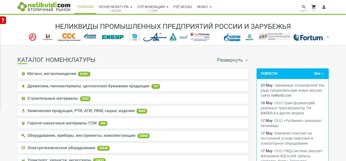
Task: Open category Транспорт, запчасти, аксессуары
Action: (133, 158)
